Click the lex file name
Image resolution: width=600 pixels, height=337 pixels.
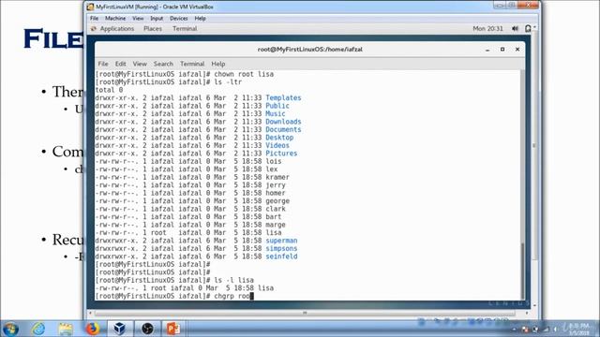click(x=271, y=169)
